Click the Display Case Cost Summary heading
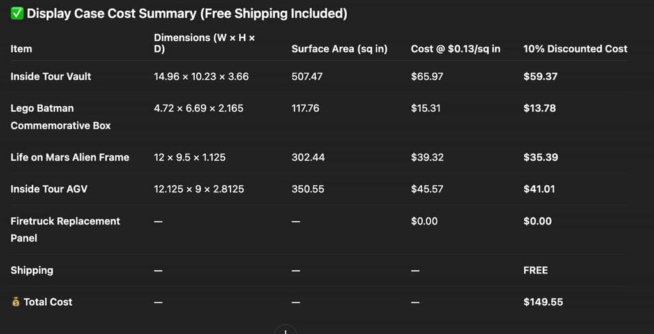This screenshot has height=334, width=654. 186,13
